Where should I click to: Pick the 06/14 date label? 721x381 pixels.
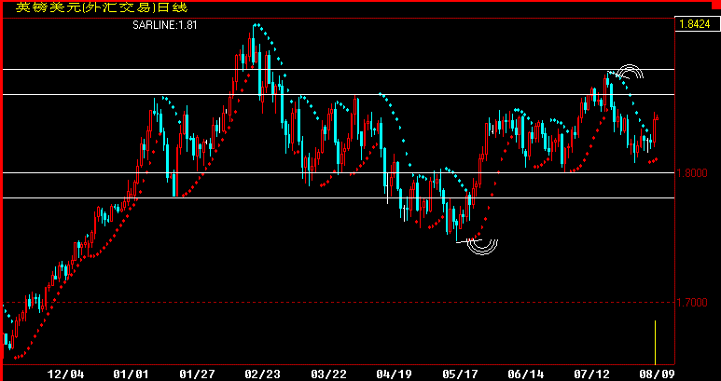pos(526,374)
